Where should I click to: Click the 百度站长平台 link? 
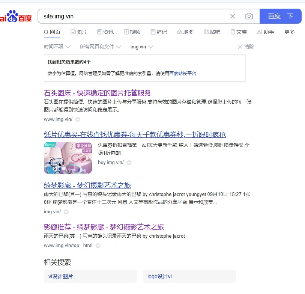tap(182, 74)
